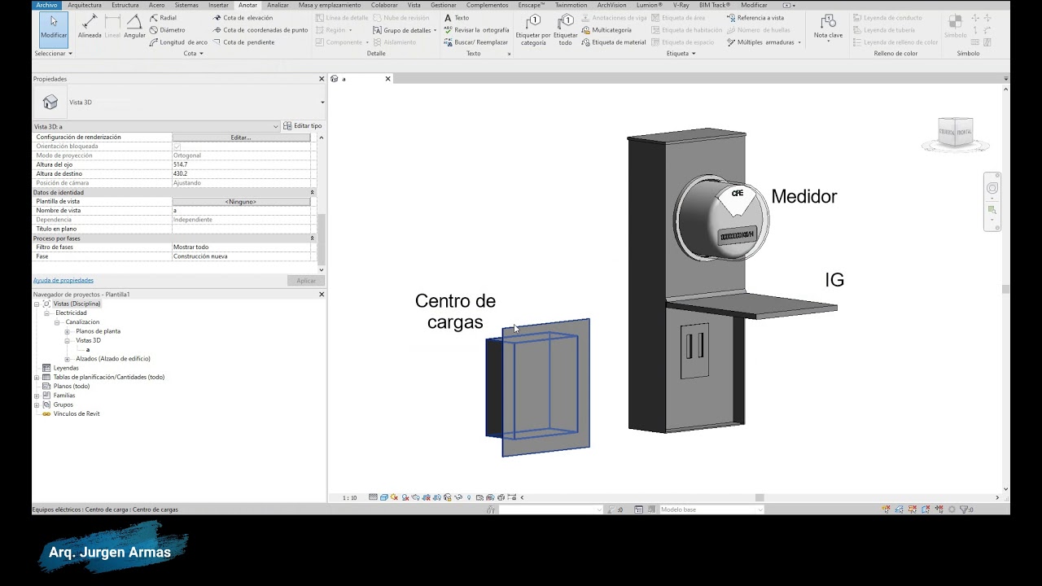Click Editar... for Configuración de renderización
Image resolution: width=1042 pixels, height=586 pixels.
tap(241, 138)
